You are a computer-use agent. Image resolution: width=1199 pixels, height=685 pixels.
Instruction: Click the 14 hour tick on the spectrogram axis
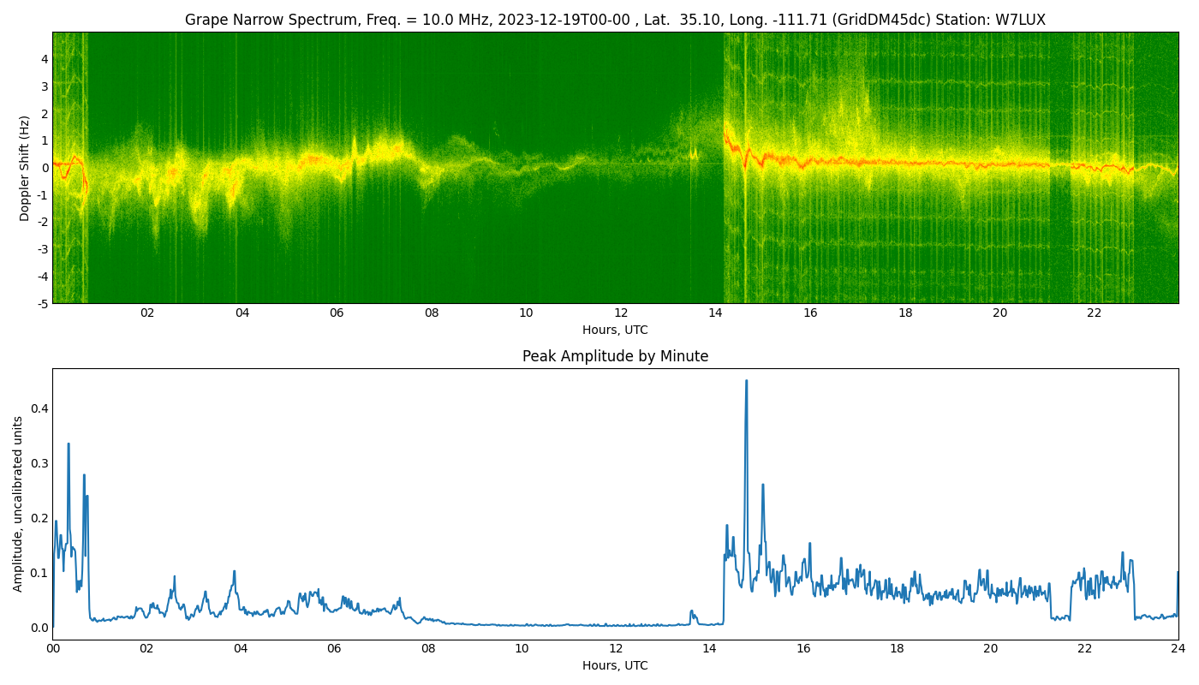coord(715,313)
